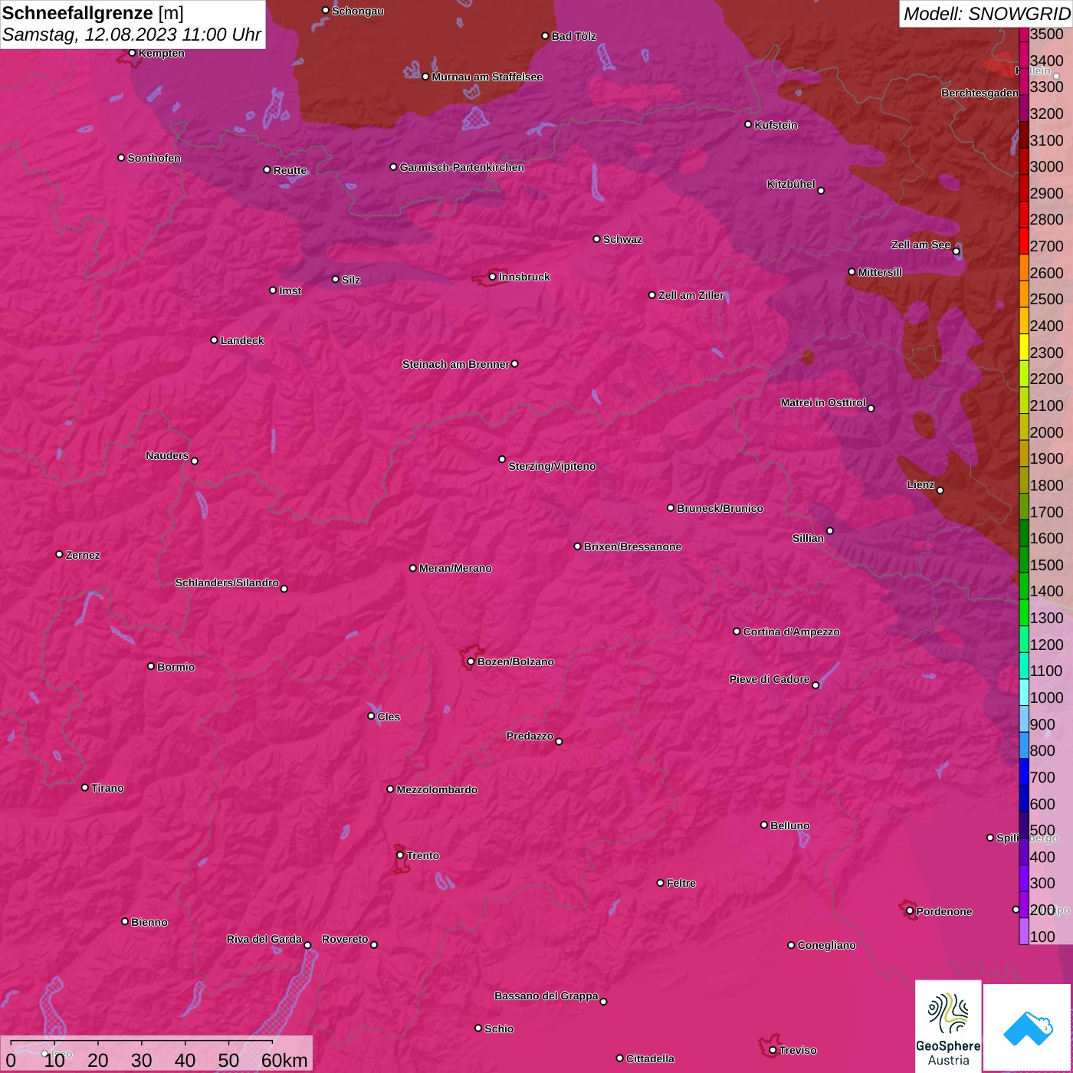Click the Conegliano label
The width and height of the screenshot is (1073, 1073).
pyautogui.click(x=826, y=945)
